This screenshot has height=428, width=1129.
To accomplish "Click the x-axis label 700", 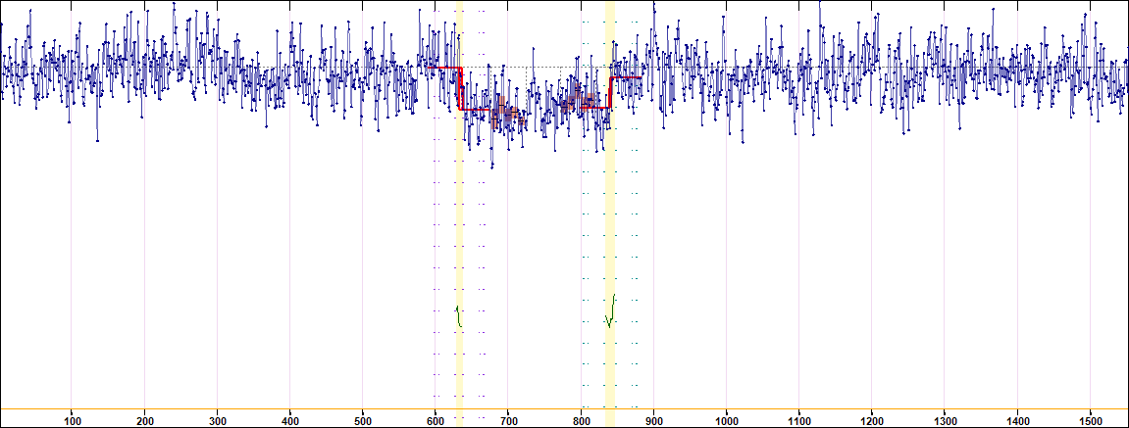I will click(x=508, y=420).
